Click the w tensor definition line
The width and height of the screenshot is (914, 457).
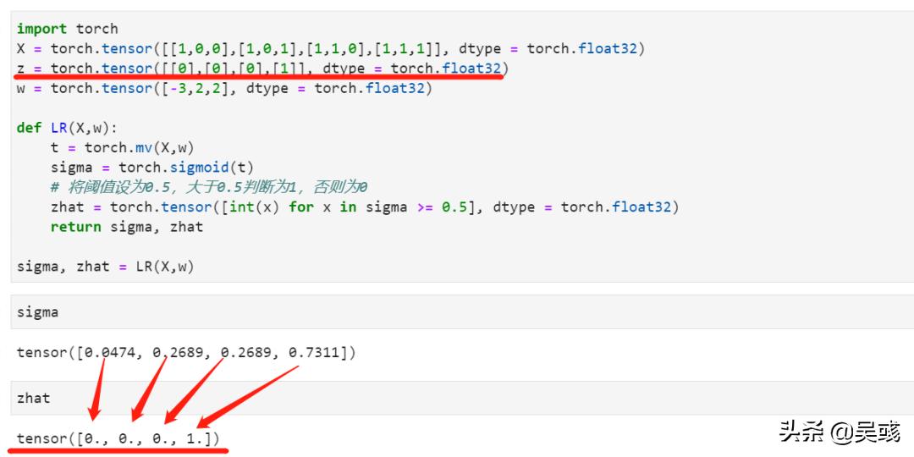(224, 88)
